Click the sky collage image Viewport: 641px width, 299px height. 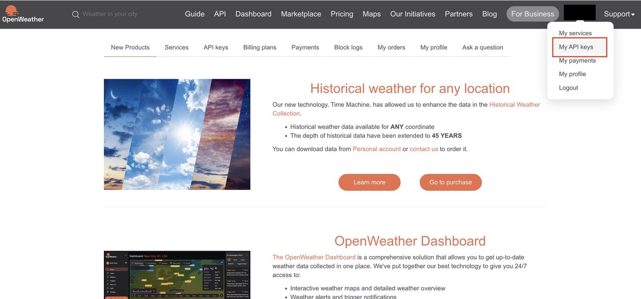click(177, 134)
